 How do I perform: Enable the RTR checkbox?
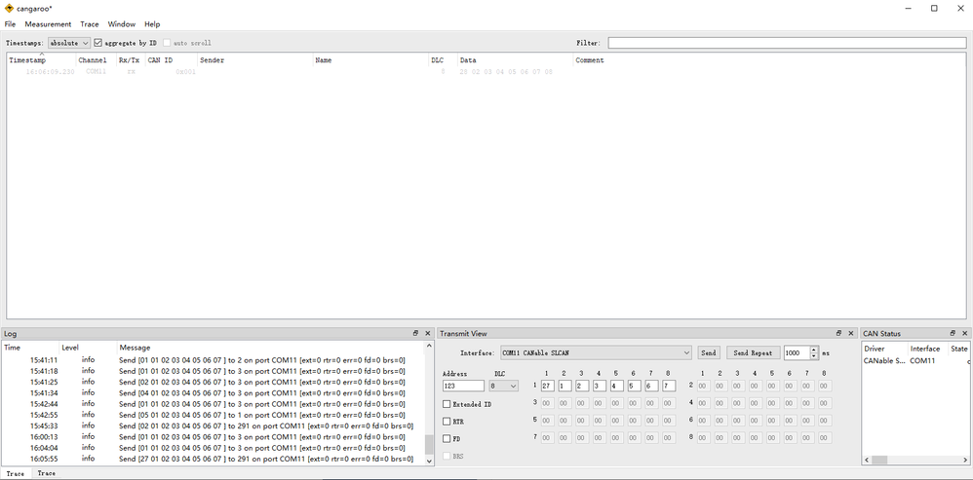coord(447,422)
